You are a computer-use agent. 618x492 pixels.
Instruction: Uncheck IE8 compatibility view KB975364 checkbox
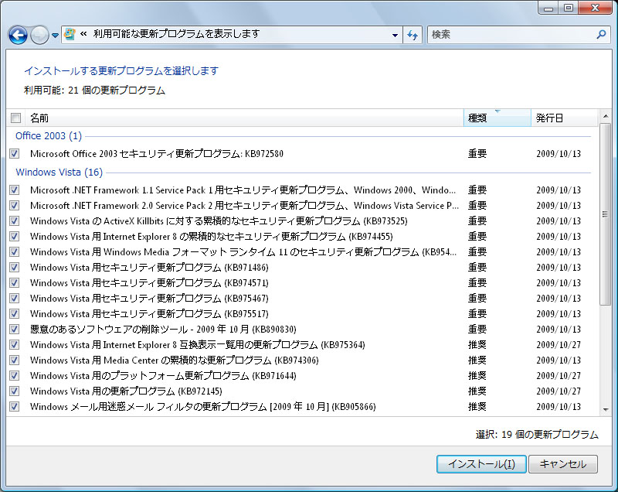pyautogui.click(x=15, y=344)
